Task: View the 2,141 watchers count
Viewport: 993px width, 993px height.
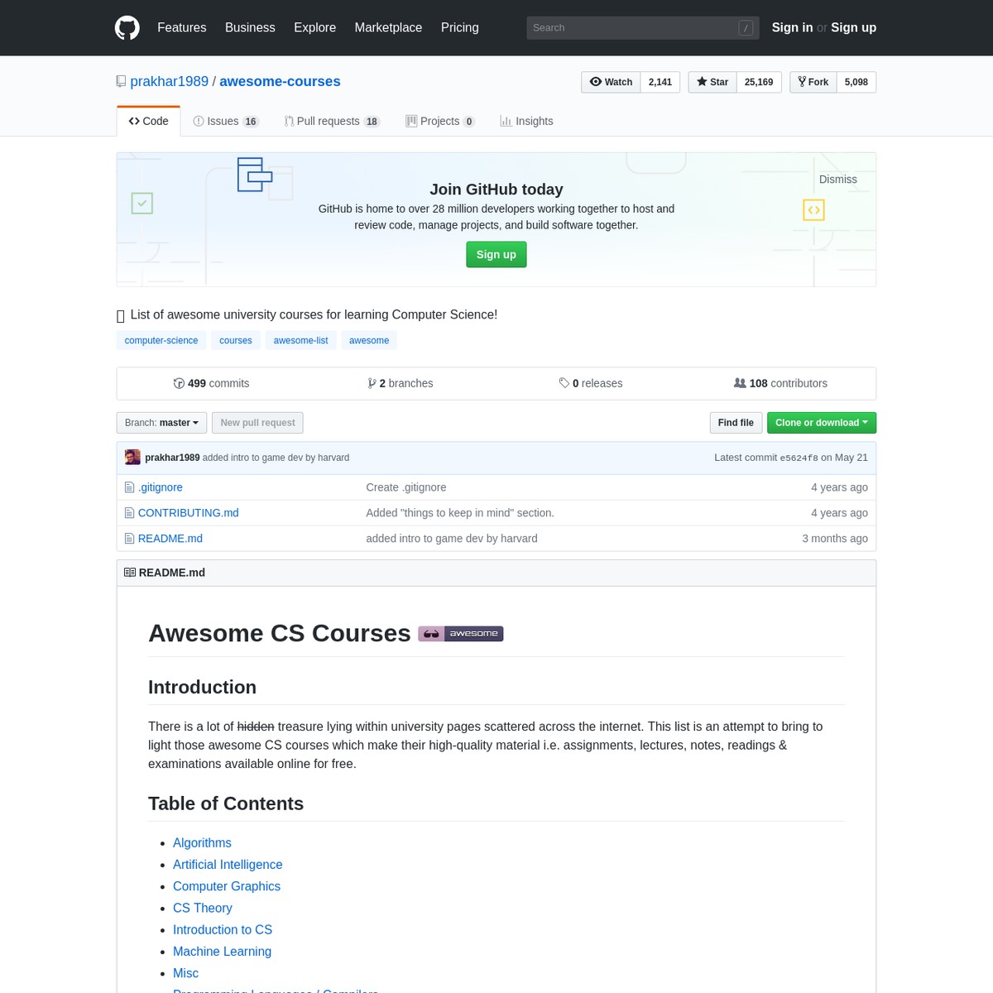Action: (x=660, y=82)
